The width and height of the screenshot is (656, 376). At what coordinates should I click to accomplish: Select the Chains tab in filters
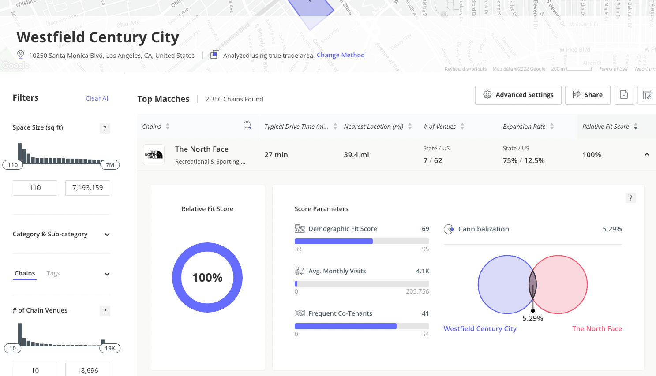point(25,273)
